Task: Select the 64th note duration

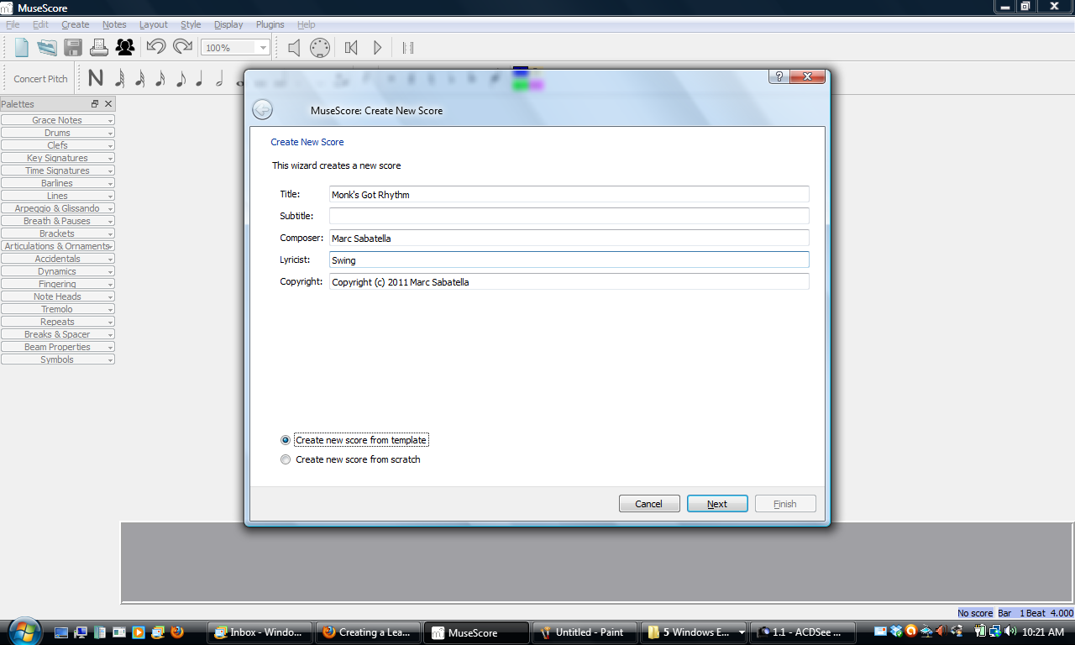Action: pyautogui.click(x=119, y=79)
